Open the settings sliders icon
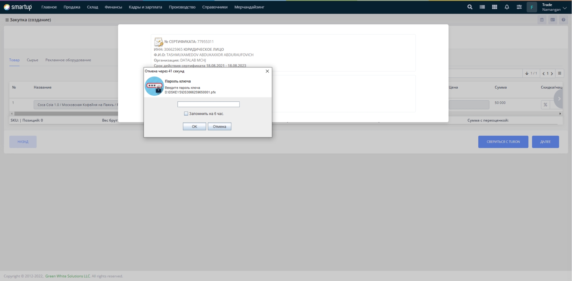This screenshot has width=572, height=281. coord(519,7)
